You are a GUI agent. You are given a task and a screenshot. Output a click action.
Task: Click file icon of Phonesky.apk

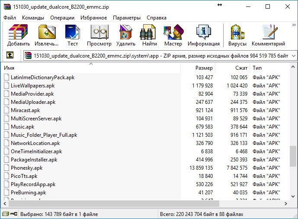click(6, 167)
